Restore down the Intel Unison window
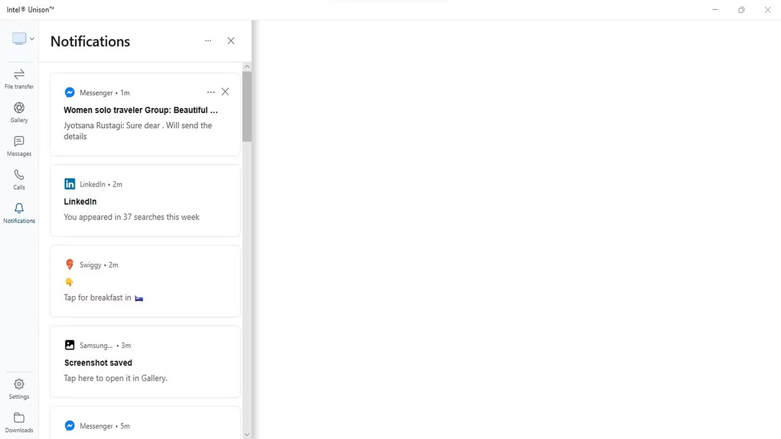Viewport: 781px width, 439px height. pos(741,10)
